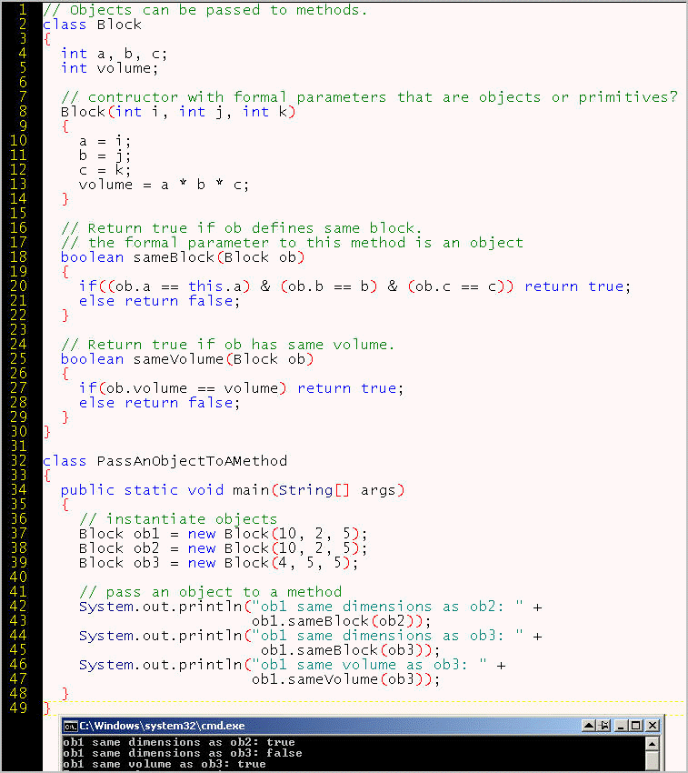Viewport: 688px width, 773px height.
Task: Click the "c = k;" statement
Action: coord(105,170)
